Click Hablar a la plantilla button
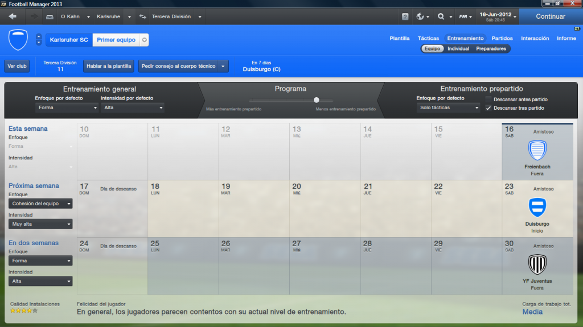 (109, 66)
